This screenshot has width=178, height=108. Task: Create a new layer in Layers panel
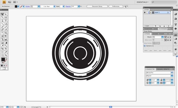tap(164, 26)
